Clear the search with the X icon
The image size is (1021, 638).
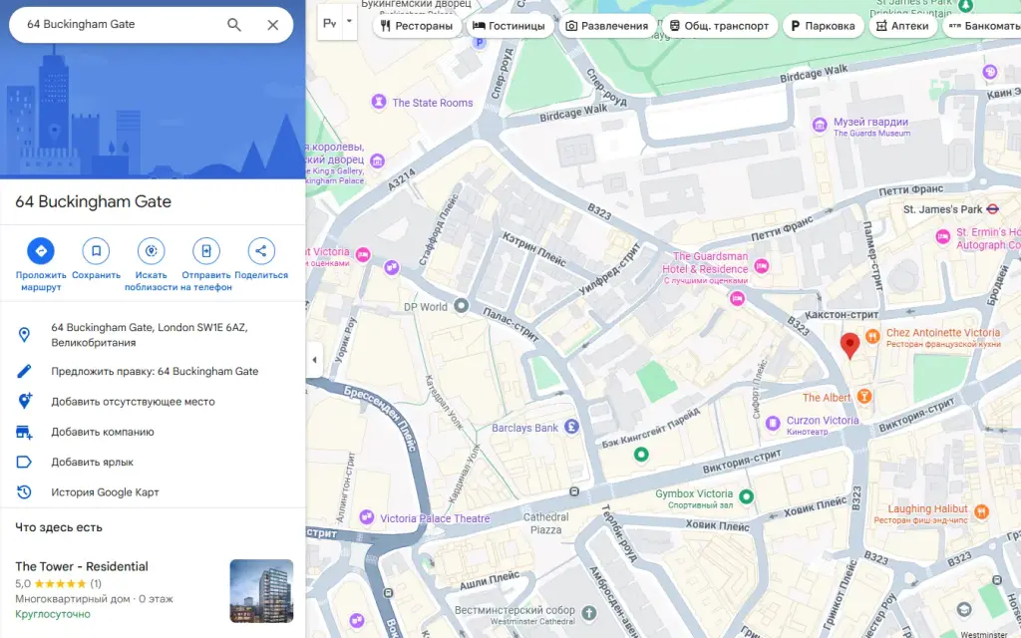pyautogui.click(x=273, y=25)
